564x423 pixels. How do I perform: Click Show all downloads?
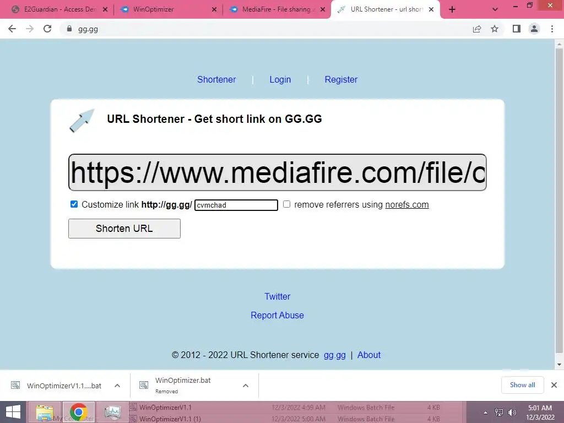[x=522, y=385]
